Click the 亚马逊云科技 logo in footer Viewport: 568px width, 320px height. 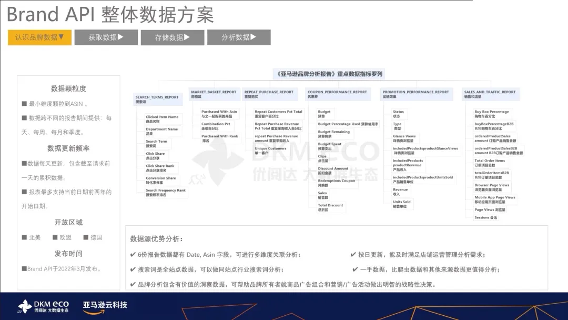[x=105, y=307]
